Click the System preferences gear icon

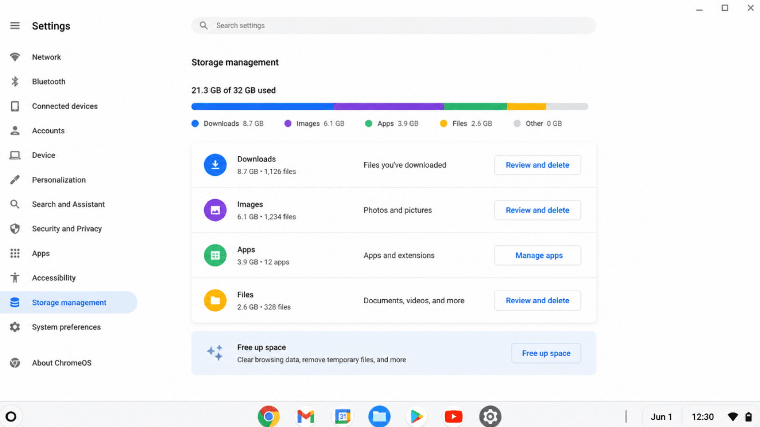(x=15, y=327)
